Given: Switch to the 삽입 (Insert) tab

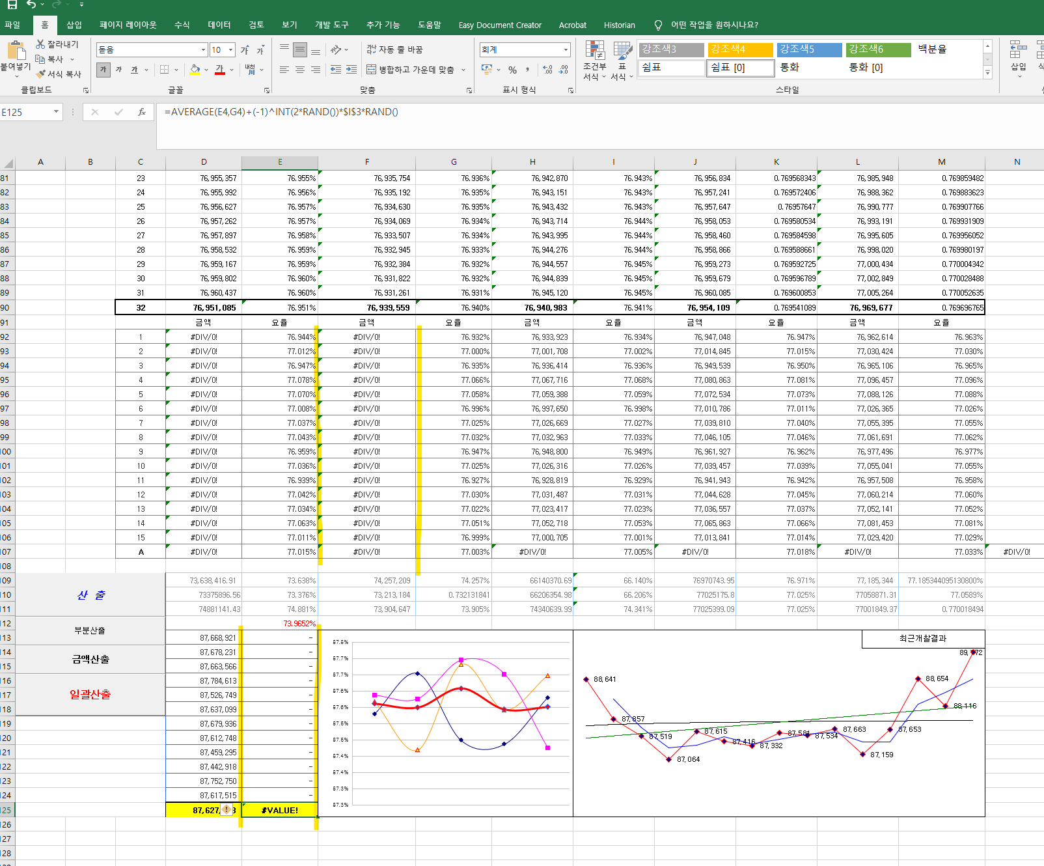Looking at the screenshot, I should (74, 25).
